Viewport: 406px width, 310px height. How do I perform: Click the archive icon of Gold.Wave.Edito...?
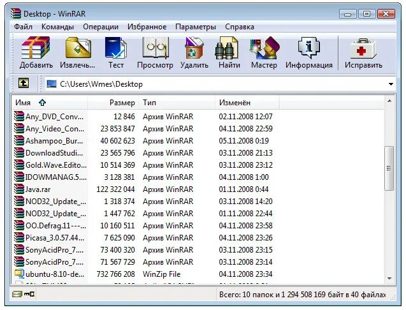point(19,165)
